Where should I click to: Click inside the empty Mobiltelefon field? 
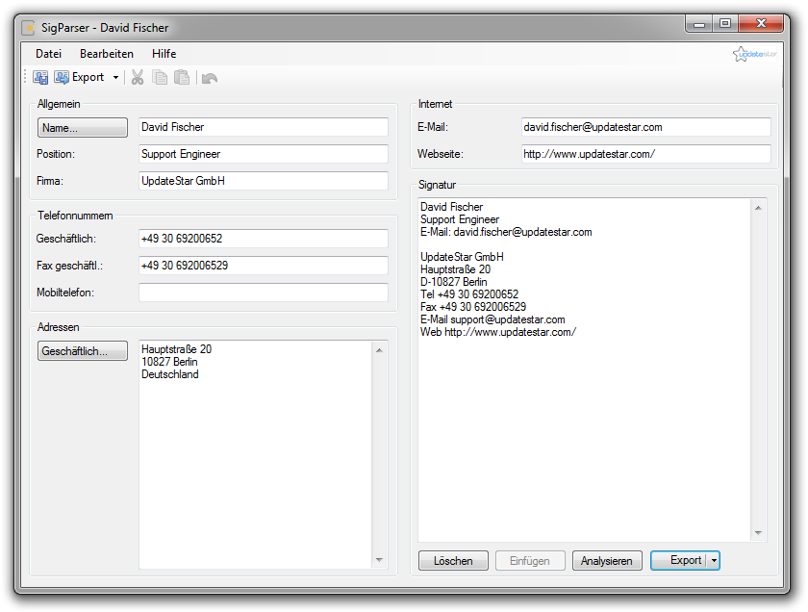pos(265,293)
